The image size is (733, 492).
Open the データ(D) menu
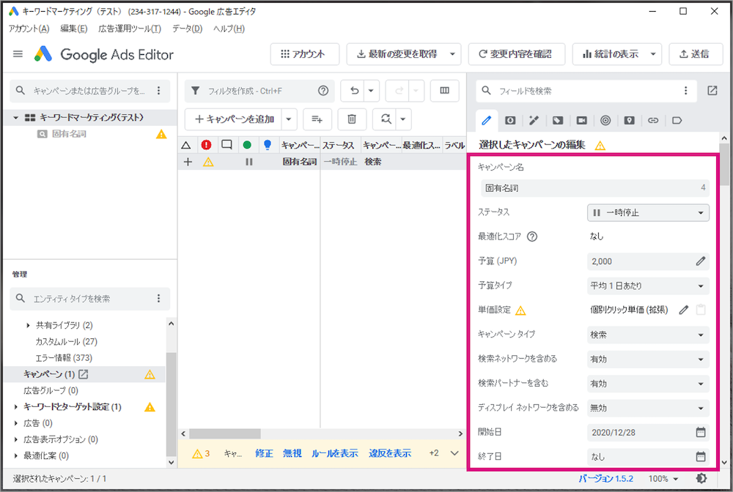click(x=187, y=29)
